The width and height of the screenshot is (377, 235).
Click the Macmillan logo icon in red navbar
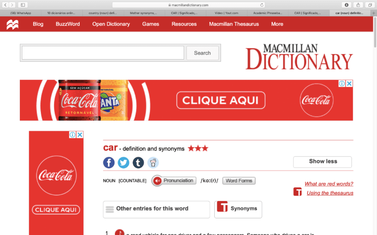point(13,24)
